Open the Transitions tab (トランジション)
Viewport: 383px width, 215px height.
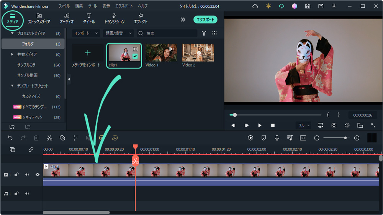click(x=114, y=18)
